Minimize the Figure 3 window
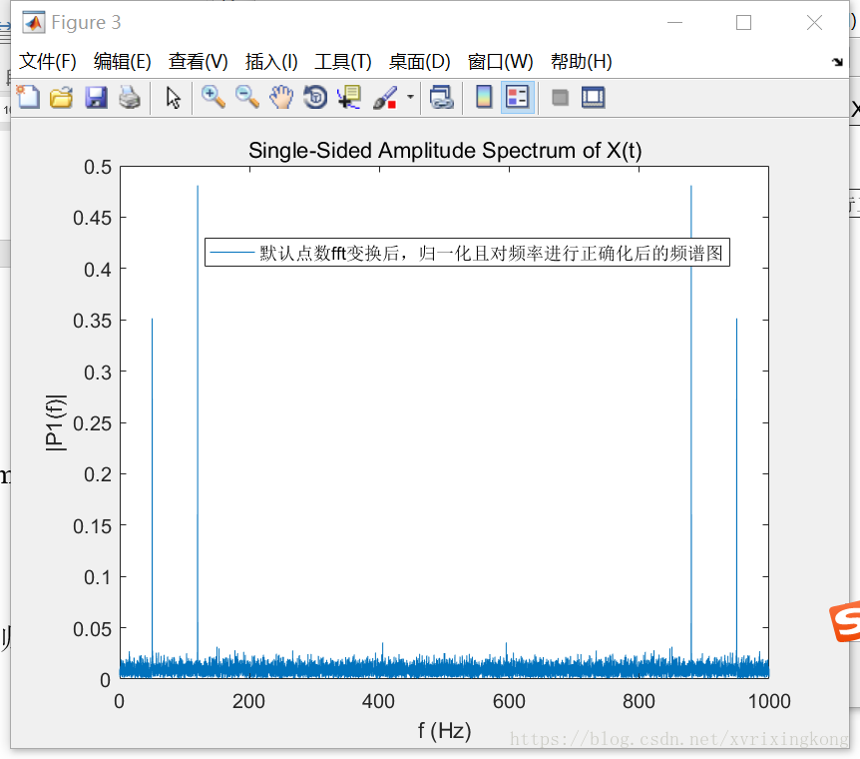 [674, 23]
